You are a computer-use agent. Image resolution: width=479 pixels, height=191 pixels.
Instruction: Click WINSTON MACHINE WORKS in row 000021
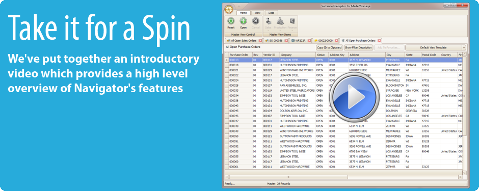(x=297, y=70)
